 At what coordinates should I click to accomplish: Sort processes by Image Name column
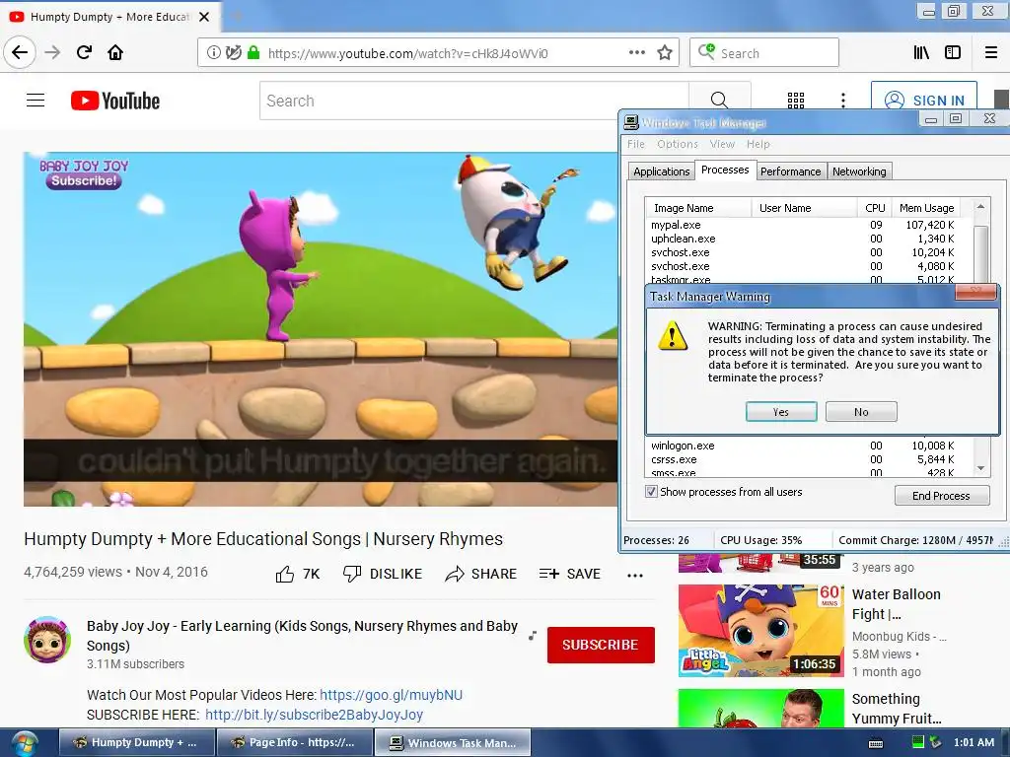click(x=698, y=208)
